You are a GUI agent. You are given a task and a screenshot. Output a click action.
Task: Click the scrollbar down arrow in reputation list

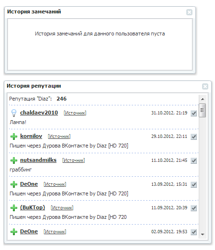[203, 234]
